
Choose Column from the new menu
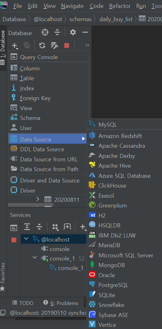click(x=48, y=68)
